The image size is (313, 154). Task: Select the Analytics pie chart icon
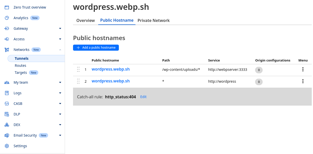7,18
